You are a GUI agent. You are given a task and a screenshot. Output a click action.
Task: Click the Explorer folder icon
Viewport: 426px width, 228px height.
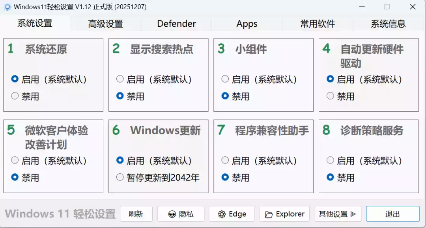point(269,214)
